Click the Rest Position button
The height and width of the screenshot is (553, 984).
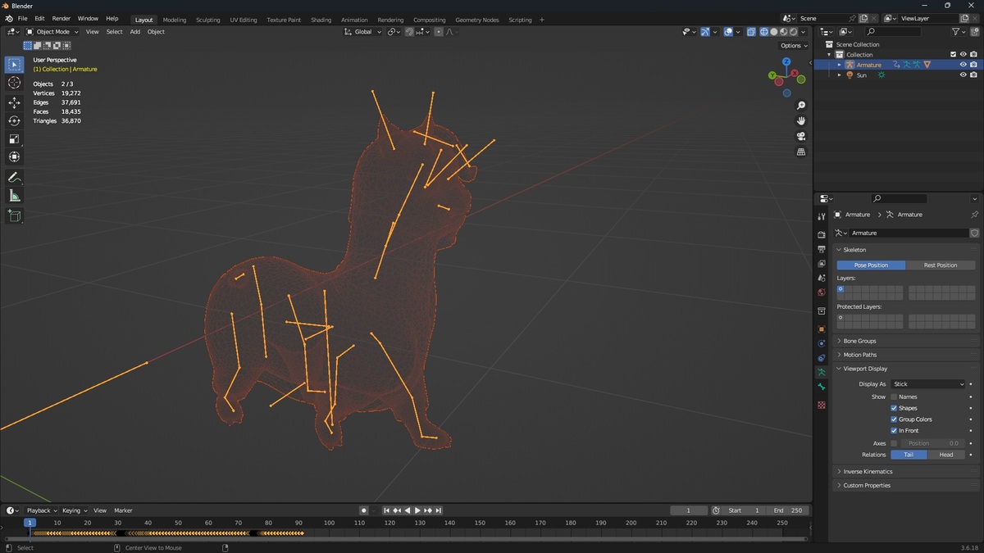(x=941, y=265)
